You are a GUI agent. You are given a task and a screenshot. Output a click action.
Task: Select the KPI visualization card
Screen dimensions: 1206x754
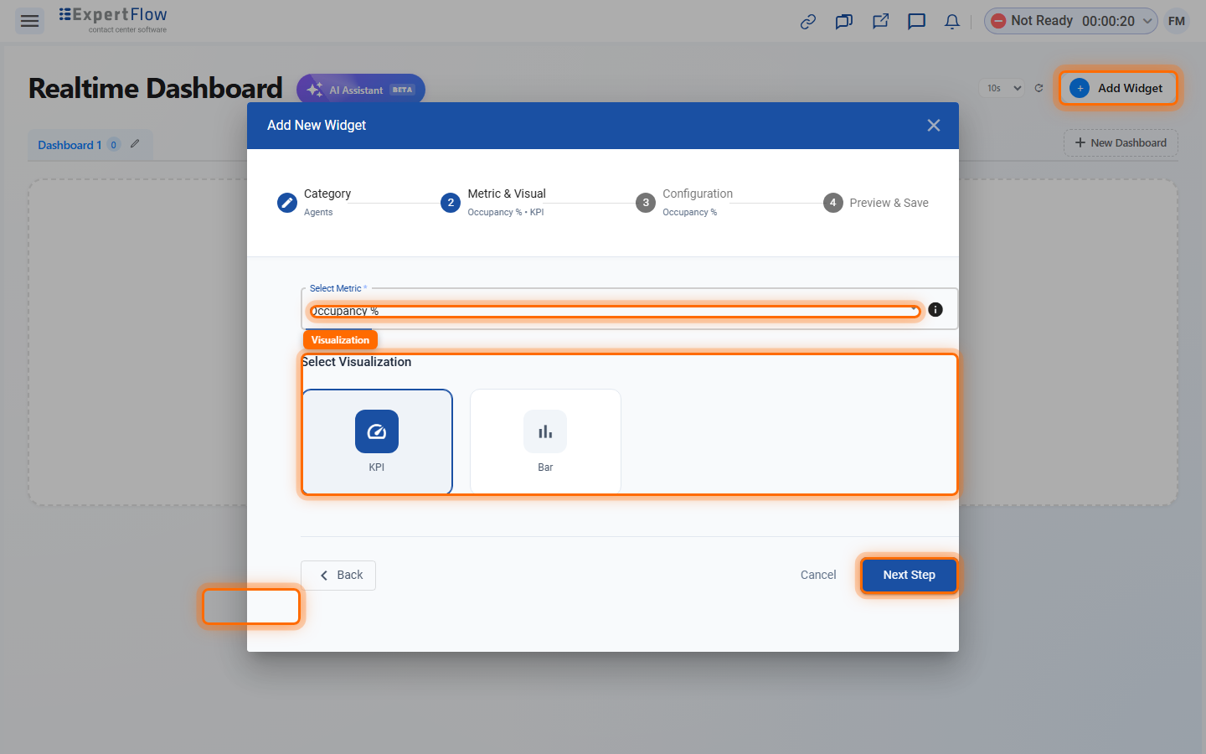click(x=377, y=442)
